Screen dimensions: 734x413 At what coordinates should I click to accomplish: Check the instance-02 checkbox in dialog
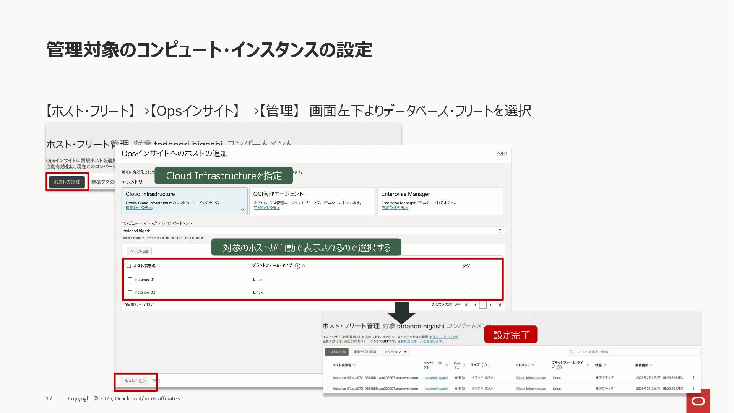tap(130, 292)
